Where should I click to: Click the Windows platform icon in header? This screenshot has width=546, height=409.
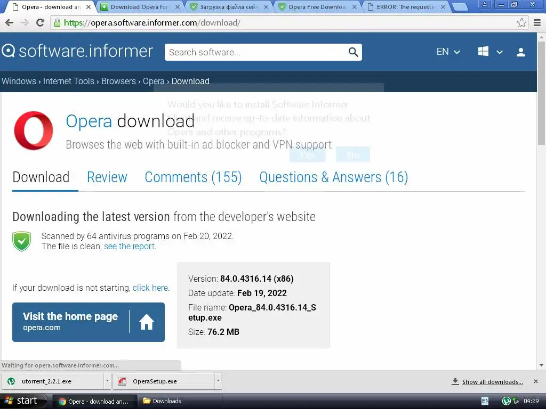(x=483, y=52)
